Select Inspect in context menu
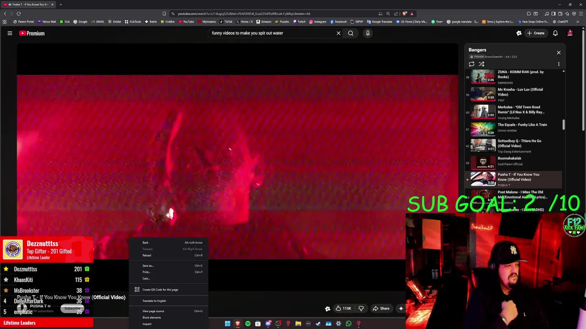The height and width of the screenshot is (329, 586). (x=168, y=324)
